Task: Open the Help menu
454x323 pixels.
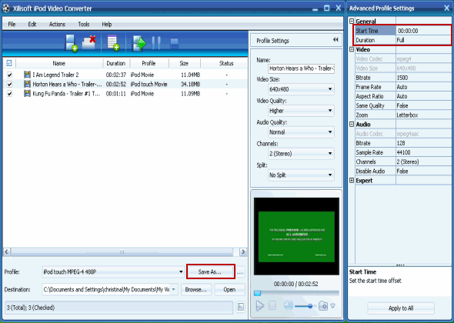Action: tap(106, 24)
